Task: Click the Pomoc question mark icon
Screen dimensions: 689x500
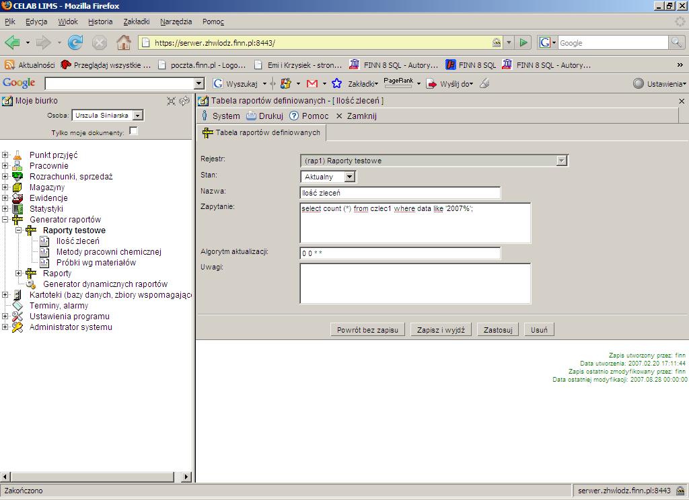Action: pos(294,116)
